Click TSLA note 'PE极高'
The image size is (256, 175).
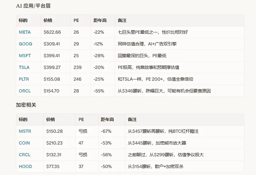tap(125, 67)
